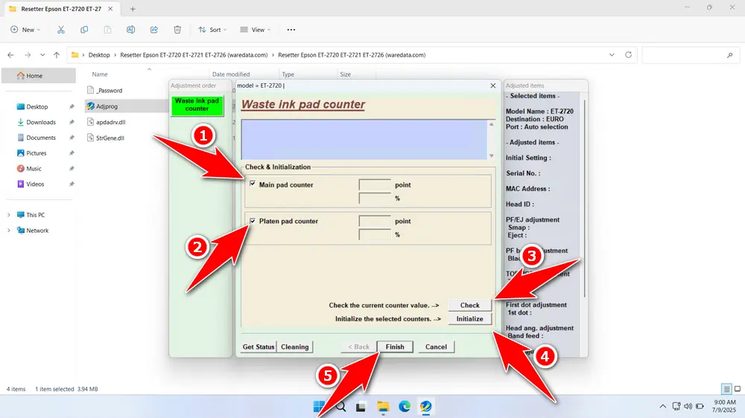This screenshot has width=745, height=418.
Task: Click the Initialize button
Action: (469, 319)
